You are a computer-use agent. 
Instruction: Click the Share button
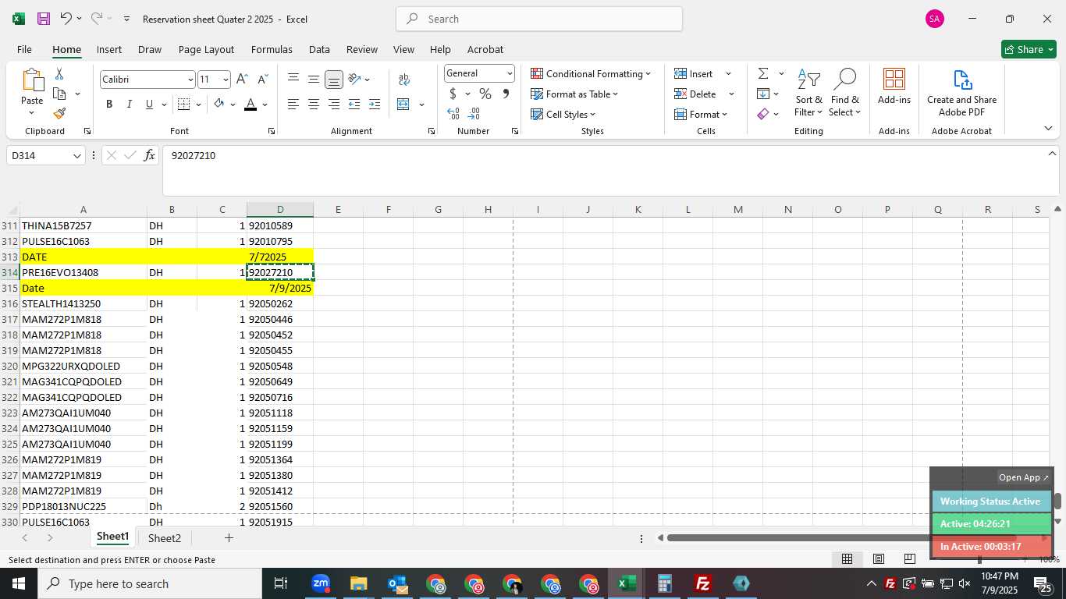[1029, 49]
